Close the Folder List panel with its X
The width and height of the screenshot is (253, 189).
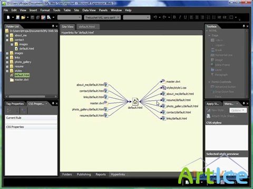click(x=56, y=26)
